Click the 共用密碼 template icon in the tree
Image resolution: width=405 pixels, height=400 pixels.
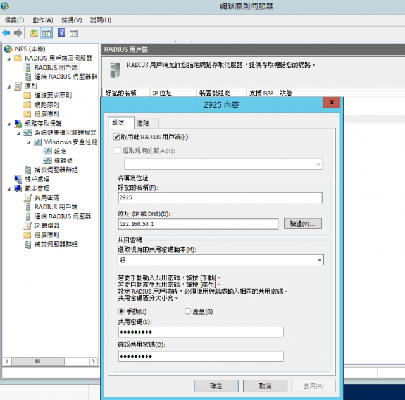(x=28, y=198)
